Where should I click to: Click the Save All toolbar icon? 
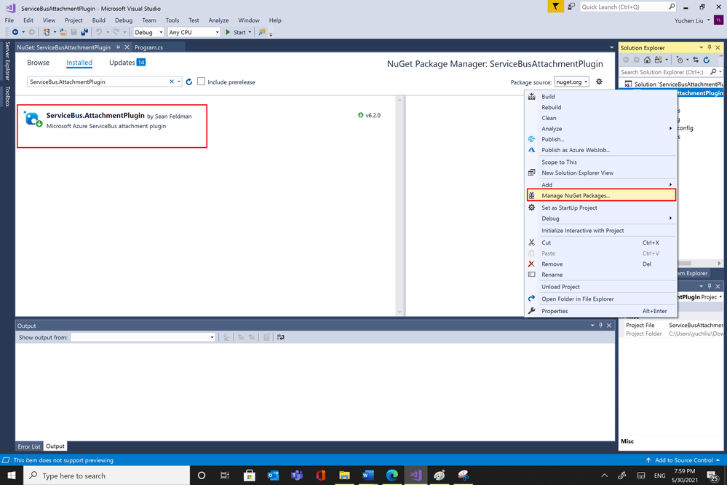click(x=84, y=32)
